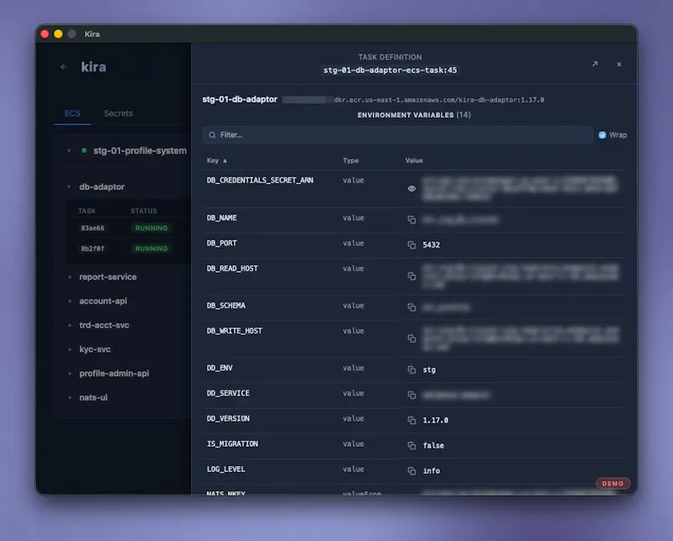Collapse the db-adaptor service
The image size is (673, 541).
(x=69, y=187)
